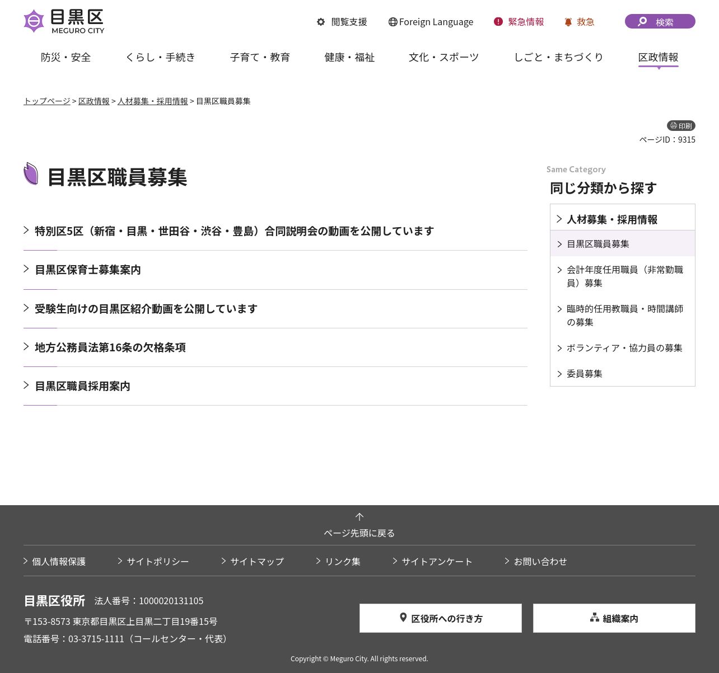The image size is (719, 673).
Task: Click the 救急 bell icon
Action: [568, 22]
